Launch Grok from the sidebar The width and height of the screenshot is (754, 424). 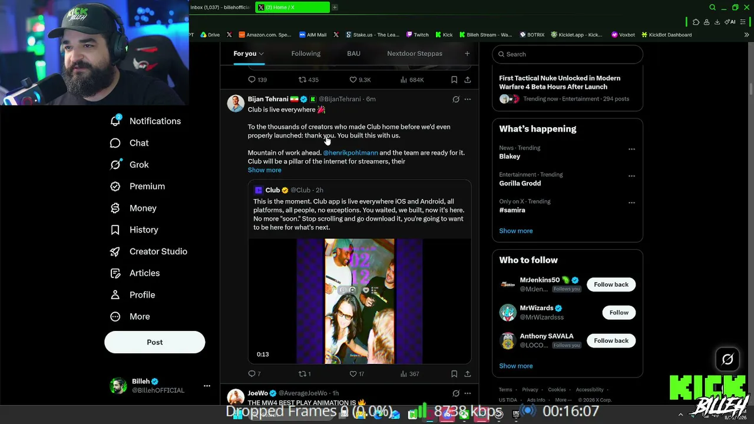130,165
